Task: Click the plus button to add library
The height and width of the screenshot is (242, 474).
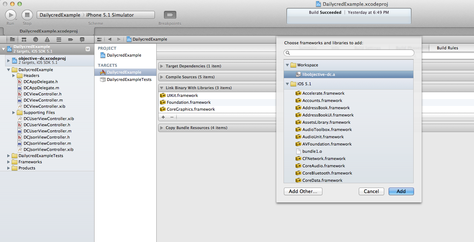Action: click(x=163, y=117)
